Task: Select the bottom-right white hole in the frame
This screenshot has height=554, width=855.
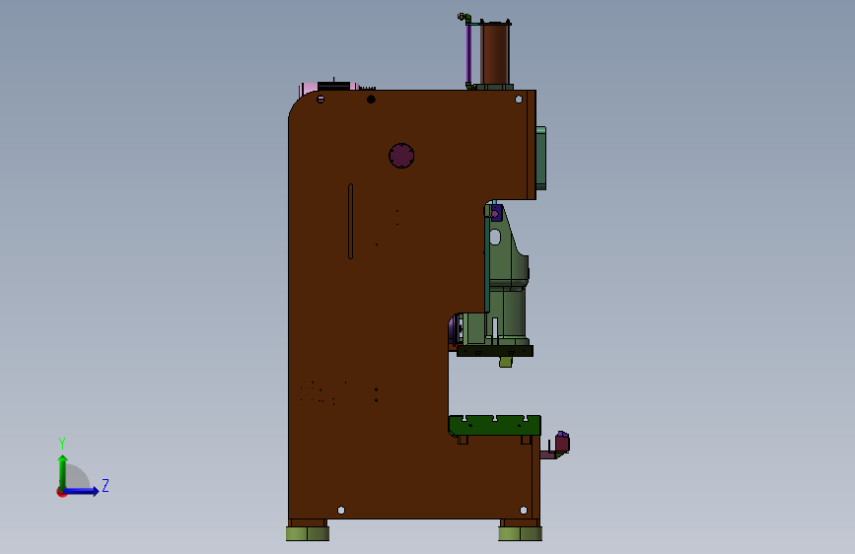Action: (x=524, y=511)
